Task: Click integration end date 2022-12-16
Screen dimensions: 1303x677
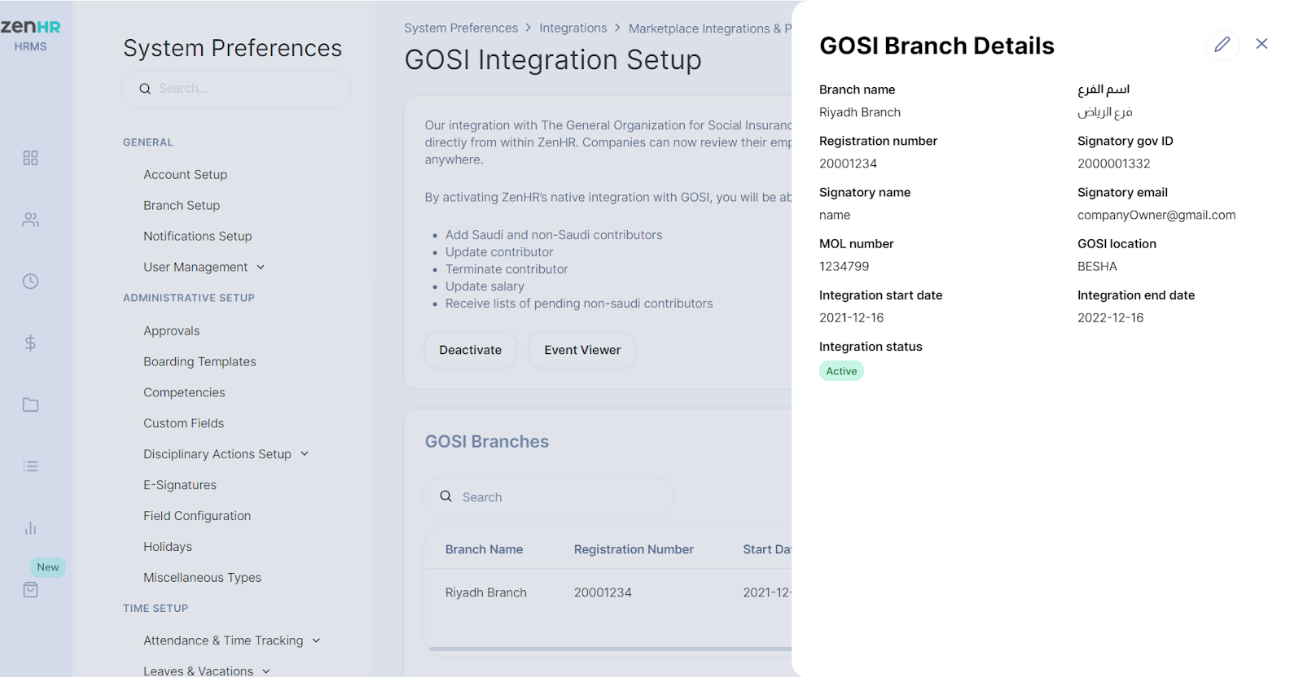Action: (1111, 317)
